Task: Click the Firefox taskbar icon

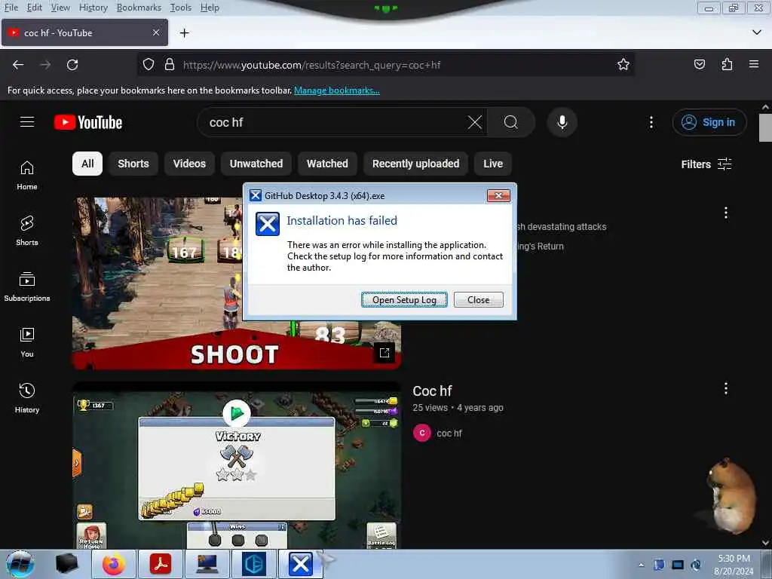Action: pyautogui.click(x=114, y=564)
